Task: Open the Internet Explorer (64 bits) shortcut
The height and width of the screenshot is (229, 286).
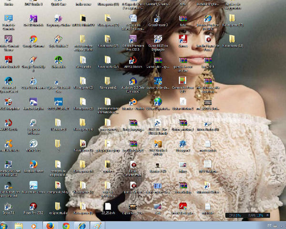Action: pos(208,22)
